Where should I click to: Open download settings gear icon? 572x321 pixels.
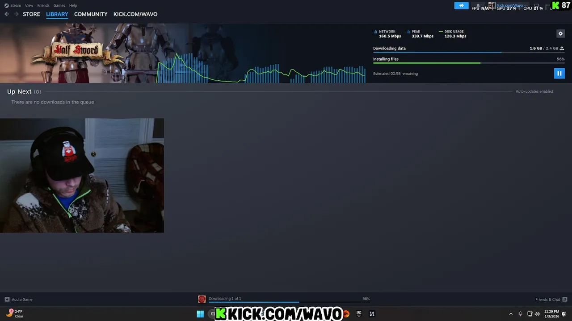point(560,33)
